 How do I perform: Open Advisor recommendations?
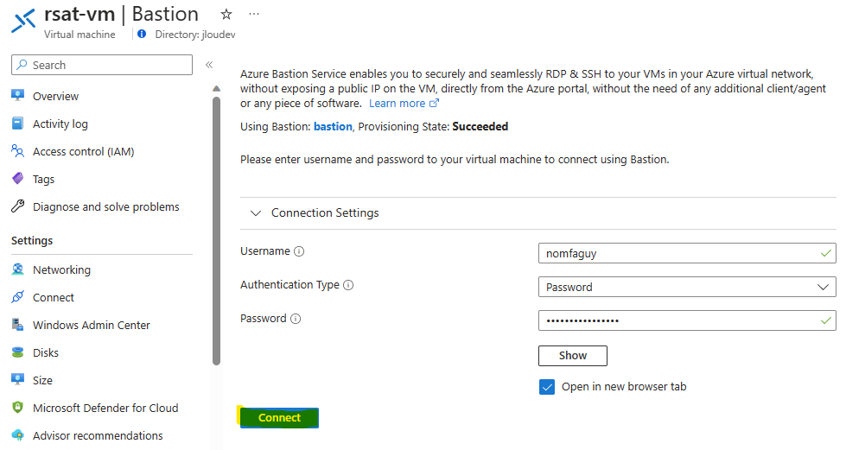point(98,435)
